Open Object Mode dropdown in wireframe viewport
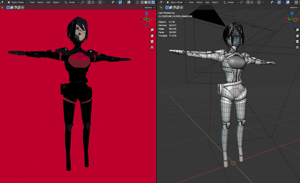The width and height of the screenshot is (300, 183). [176, 2]
